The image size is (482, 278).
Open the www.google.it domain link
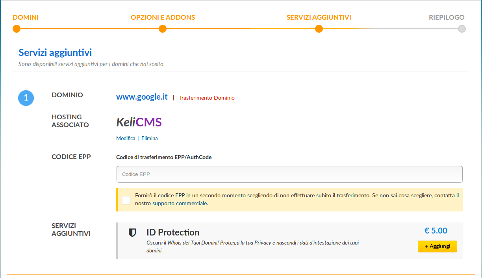point(142,97)
